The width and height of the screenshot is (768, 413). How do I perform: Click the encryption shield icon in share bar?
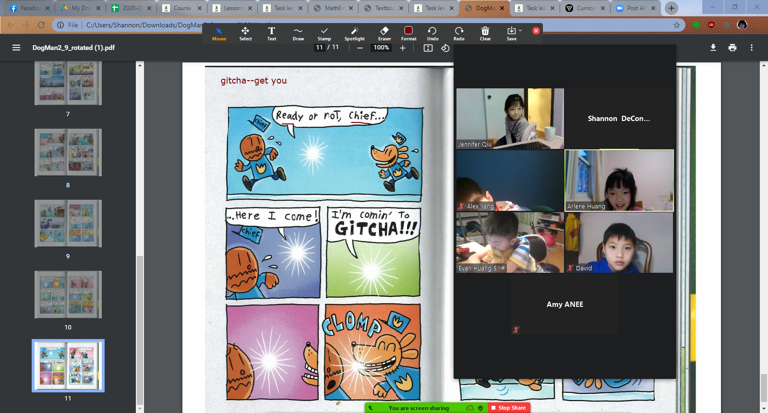pyautogui.click(x=480, y=408)
